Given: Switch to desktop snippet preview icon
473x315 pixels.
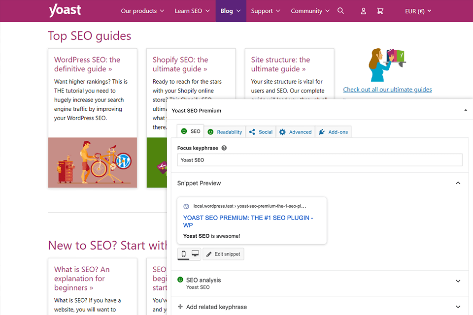Looking at the screenshot, I should tap(195, 254).
